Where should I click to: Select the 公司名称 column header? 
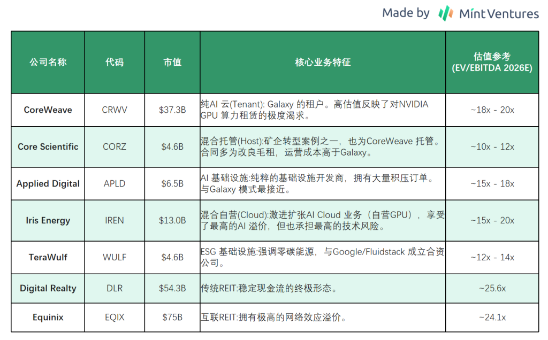pyautogui.click(x=48, y=62)
